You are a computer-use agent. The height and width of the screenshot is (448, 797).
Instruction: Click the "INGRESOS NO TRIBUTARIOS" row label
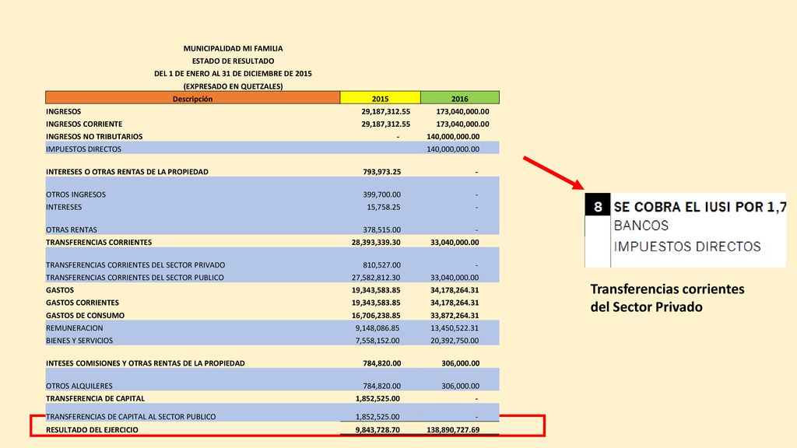[x=94, y=137]
